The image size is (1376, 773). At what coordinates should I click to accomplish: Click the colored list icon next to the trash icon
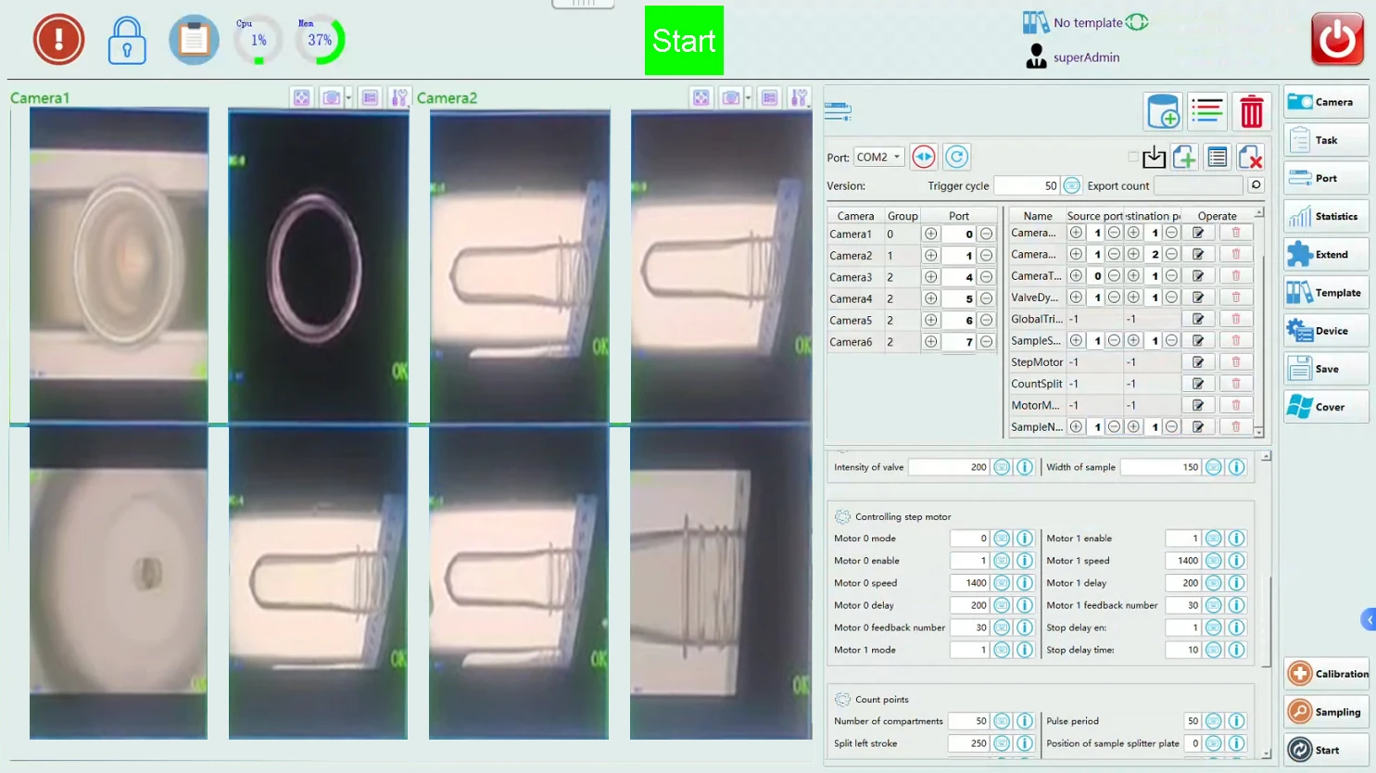point(1206,110)
